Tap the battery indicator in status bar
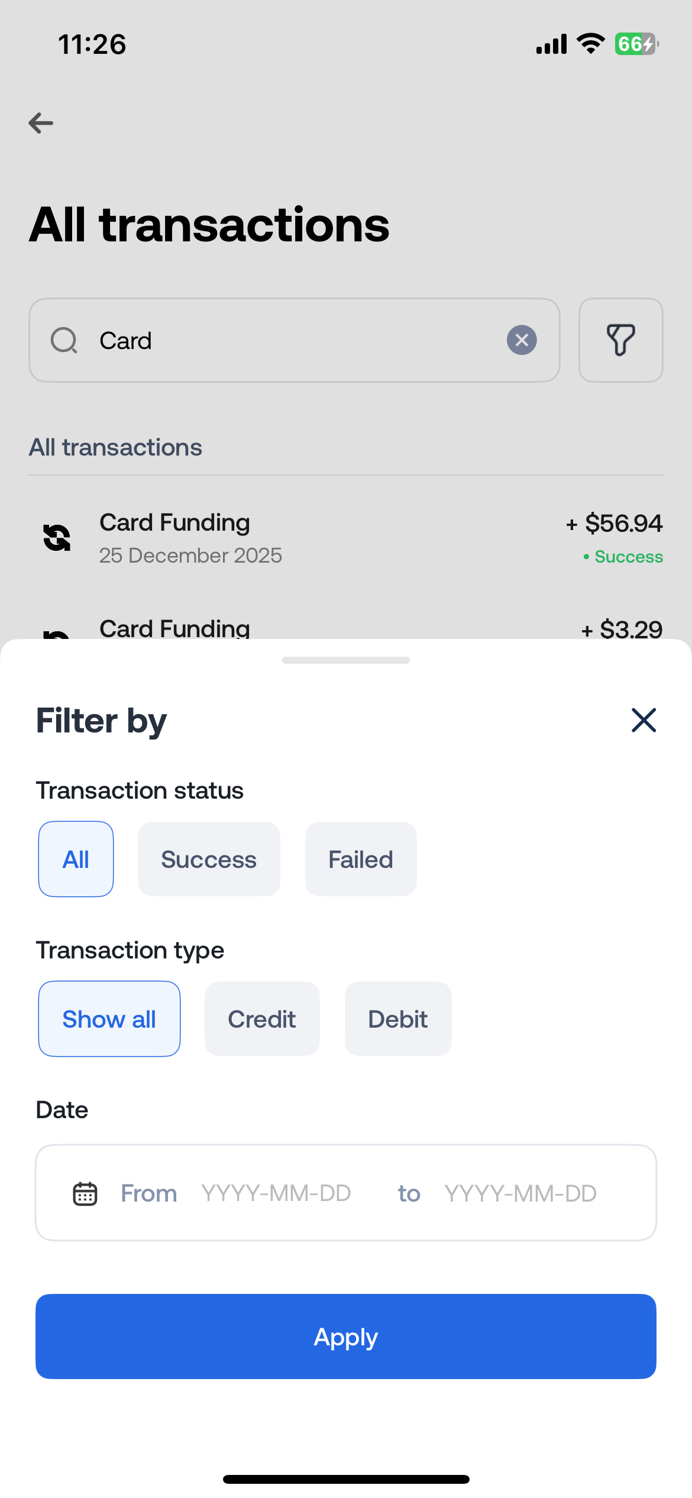The image size is (692, 1498). 636,44
